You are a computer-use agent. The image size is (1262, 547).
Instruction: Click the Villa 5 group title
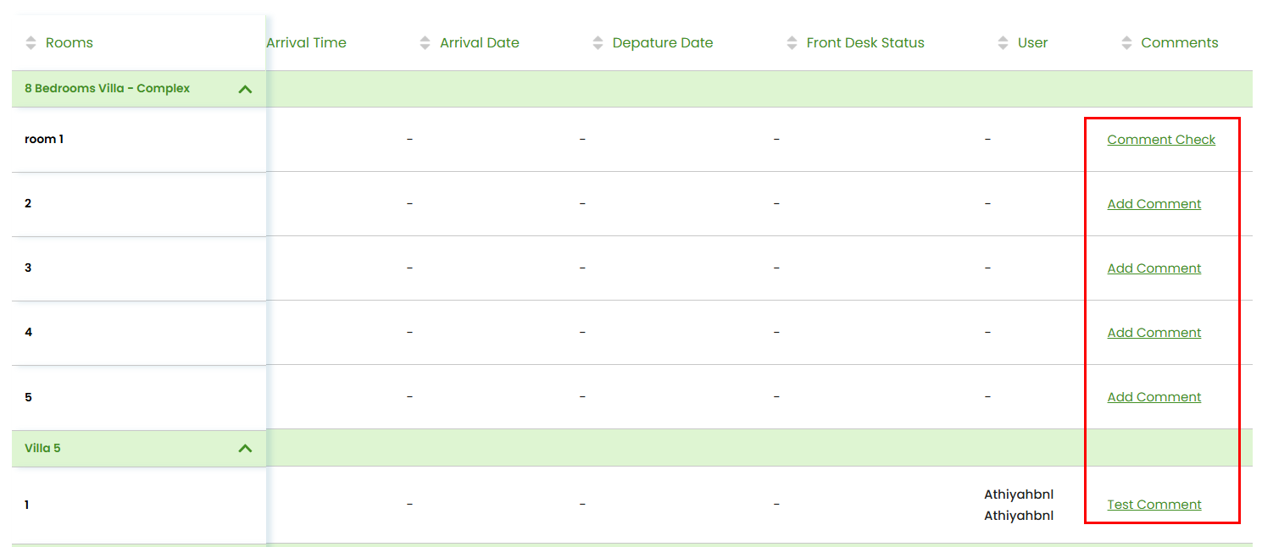click(x=42, y=448)
